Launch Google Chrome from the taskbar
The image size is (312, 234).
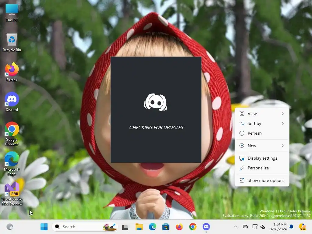click(x=193, y=227)
